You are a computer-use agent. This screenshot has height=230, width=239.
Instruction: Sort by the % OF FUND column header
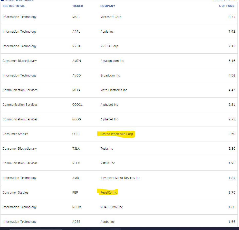(x=226, y=6)
